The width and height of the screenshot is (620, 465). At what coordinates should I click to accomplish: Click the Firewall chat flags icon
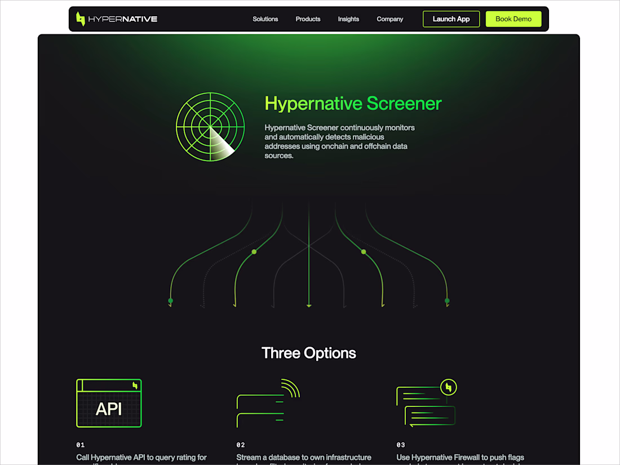pyautogui.click(x=427, y=403)
